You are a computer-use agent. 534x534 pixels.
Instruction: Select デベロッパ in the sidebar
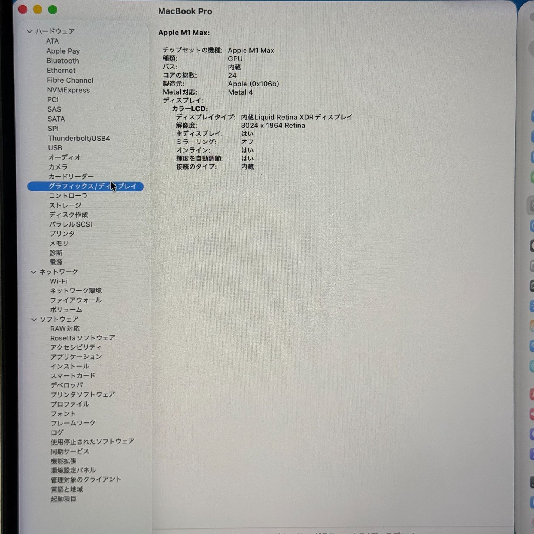click(67, 385)
